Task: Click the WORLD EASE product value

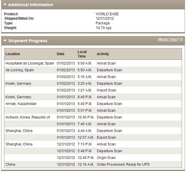Action: (107, 14)
